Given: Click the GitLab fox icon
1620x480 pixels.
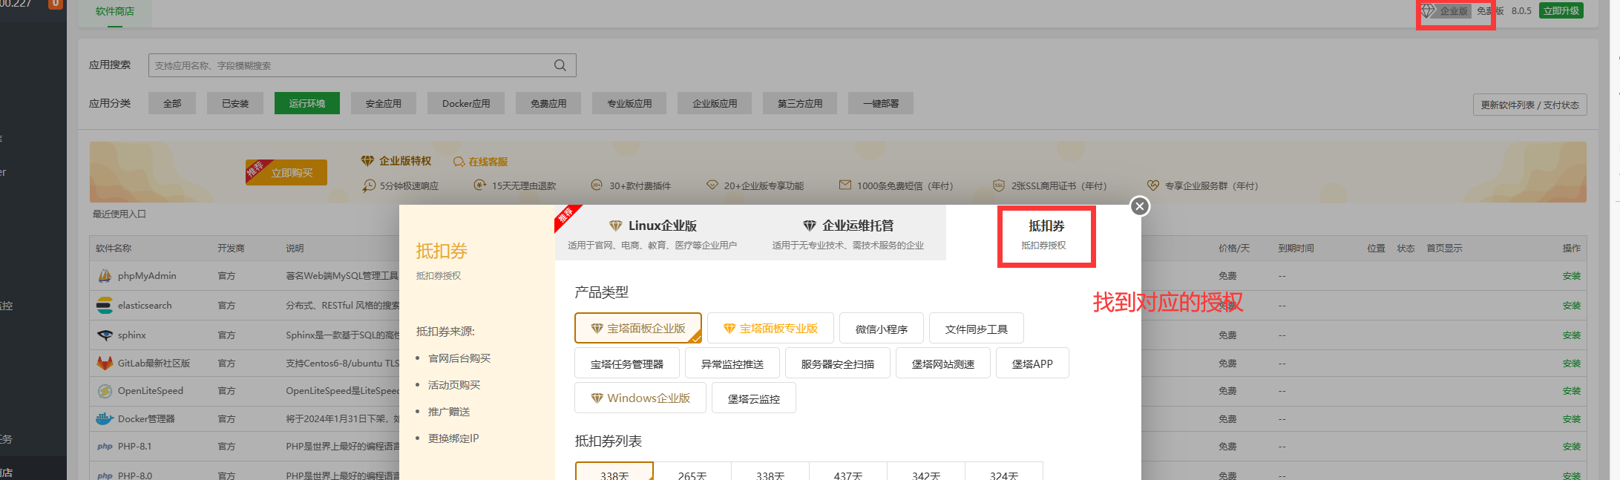Looking at the screenshot, I should pyautogui.click(x=105, y=364).
